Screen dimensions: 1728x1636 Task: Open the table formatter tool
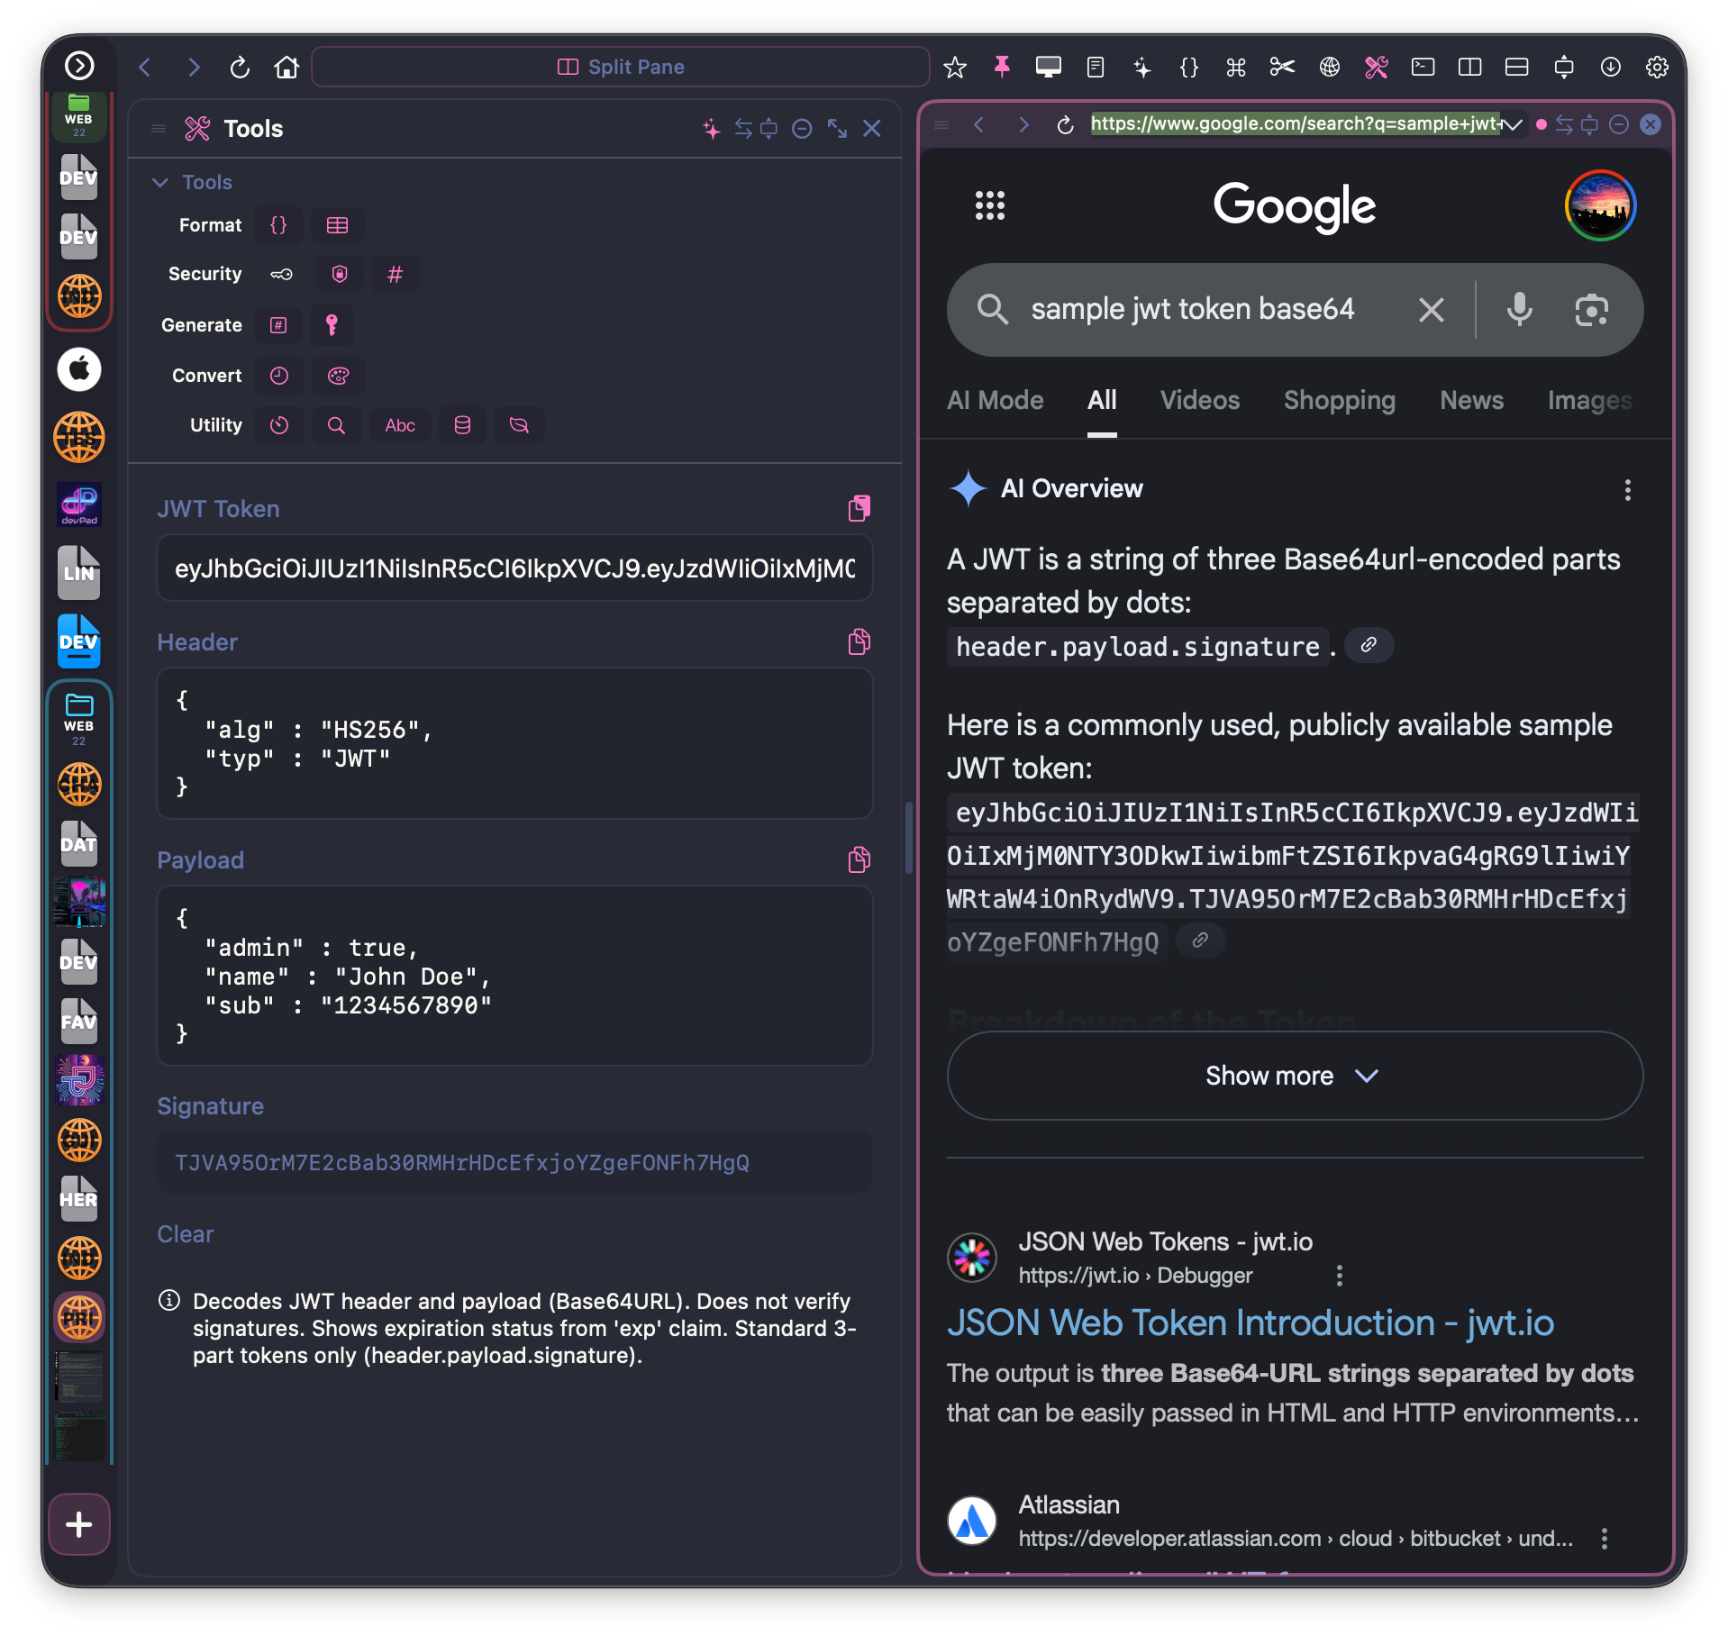(337, 225)
